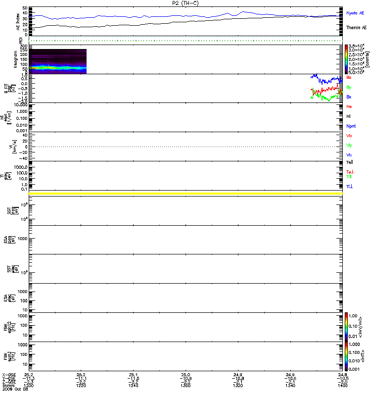
Task: Click the SST ions [eV] axis label
Action: (x=13, y=211)
